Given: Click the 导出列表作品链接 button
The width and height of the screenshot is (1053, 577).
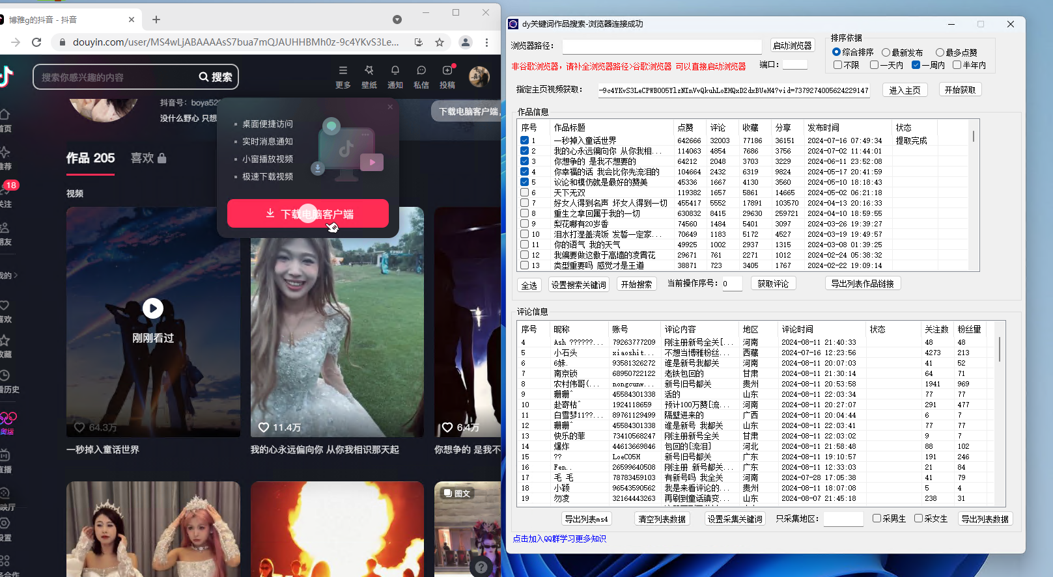Looking at the screenshot, I should point(862,284).
